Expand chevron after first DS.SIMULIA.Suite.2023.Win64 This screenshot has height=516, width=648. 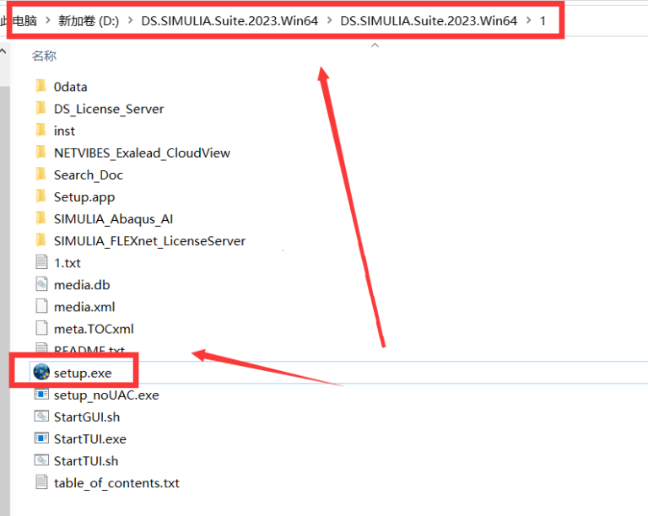point(329,20)
